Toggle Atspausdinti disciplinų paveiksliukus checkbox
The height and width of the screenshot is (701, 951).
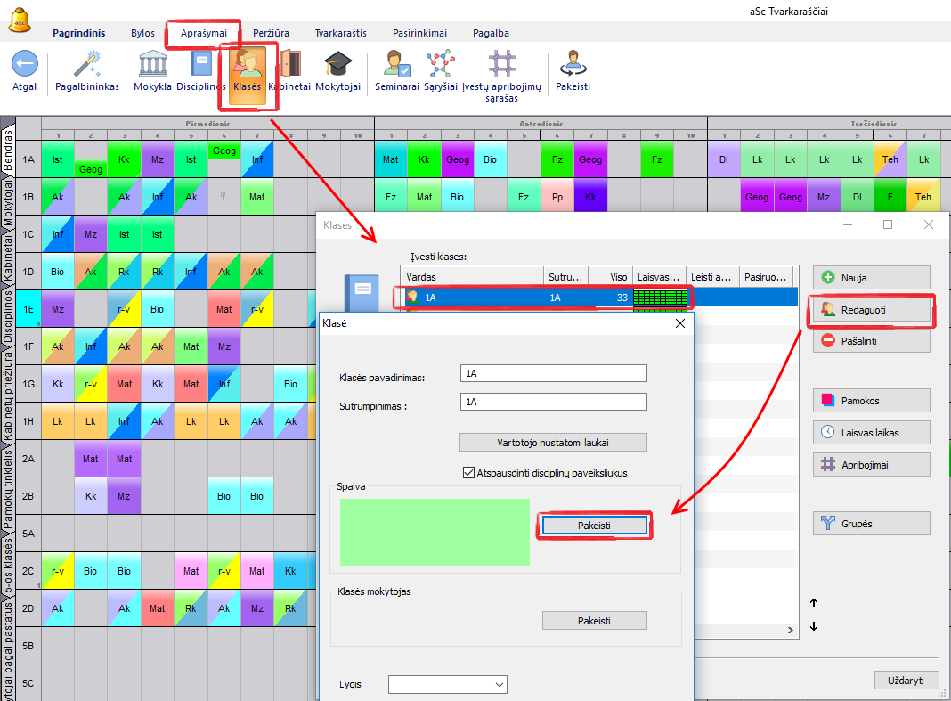pyautogui.click(x=469, y=473)
